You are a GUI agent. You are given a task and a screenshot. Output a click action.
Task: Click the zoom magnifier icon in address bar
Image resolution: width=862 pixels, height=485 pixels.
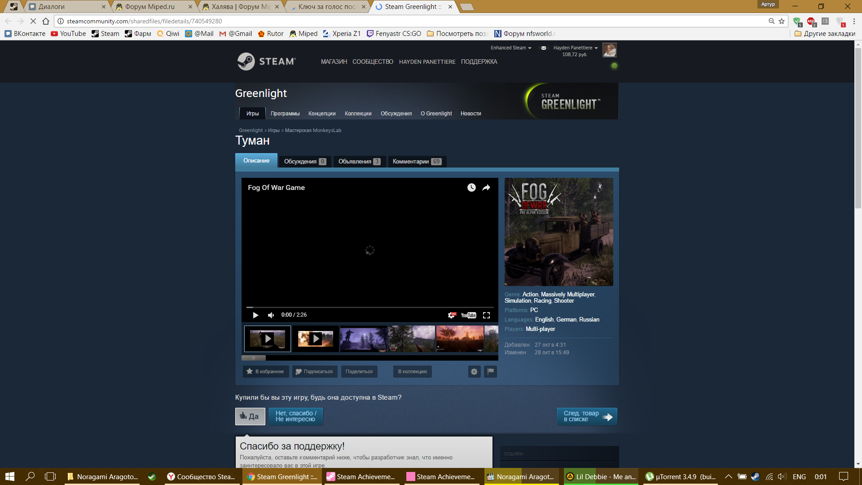(771, 21)
